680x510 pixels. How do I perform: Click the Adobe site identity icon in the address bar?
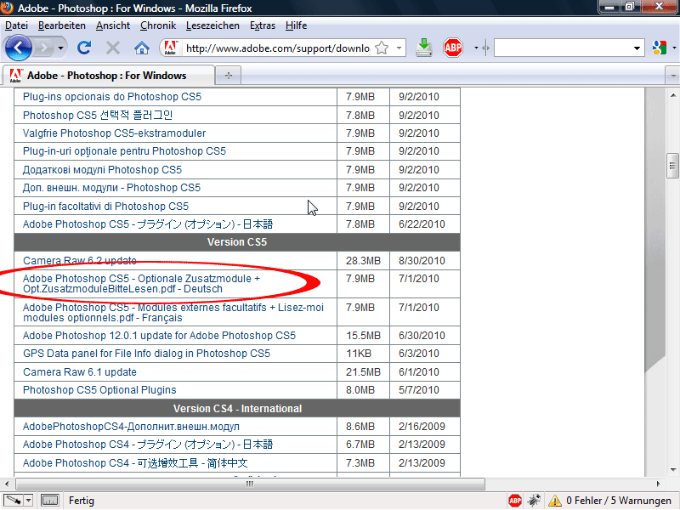171,48
